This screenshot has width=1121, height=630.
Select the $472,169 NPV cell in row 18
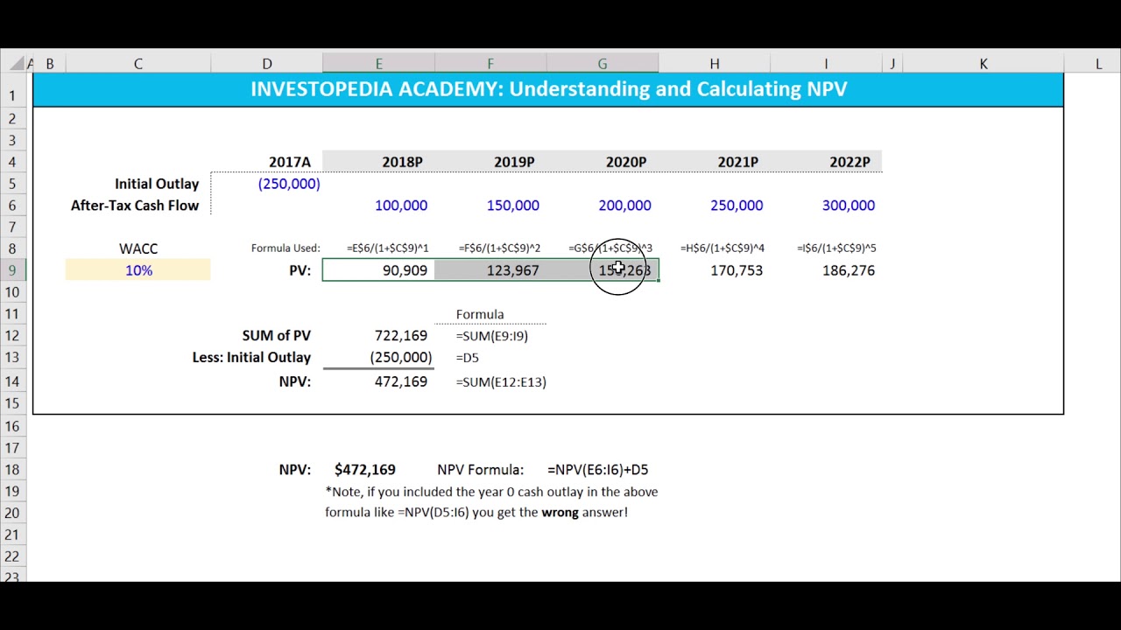click(365, 470)
